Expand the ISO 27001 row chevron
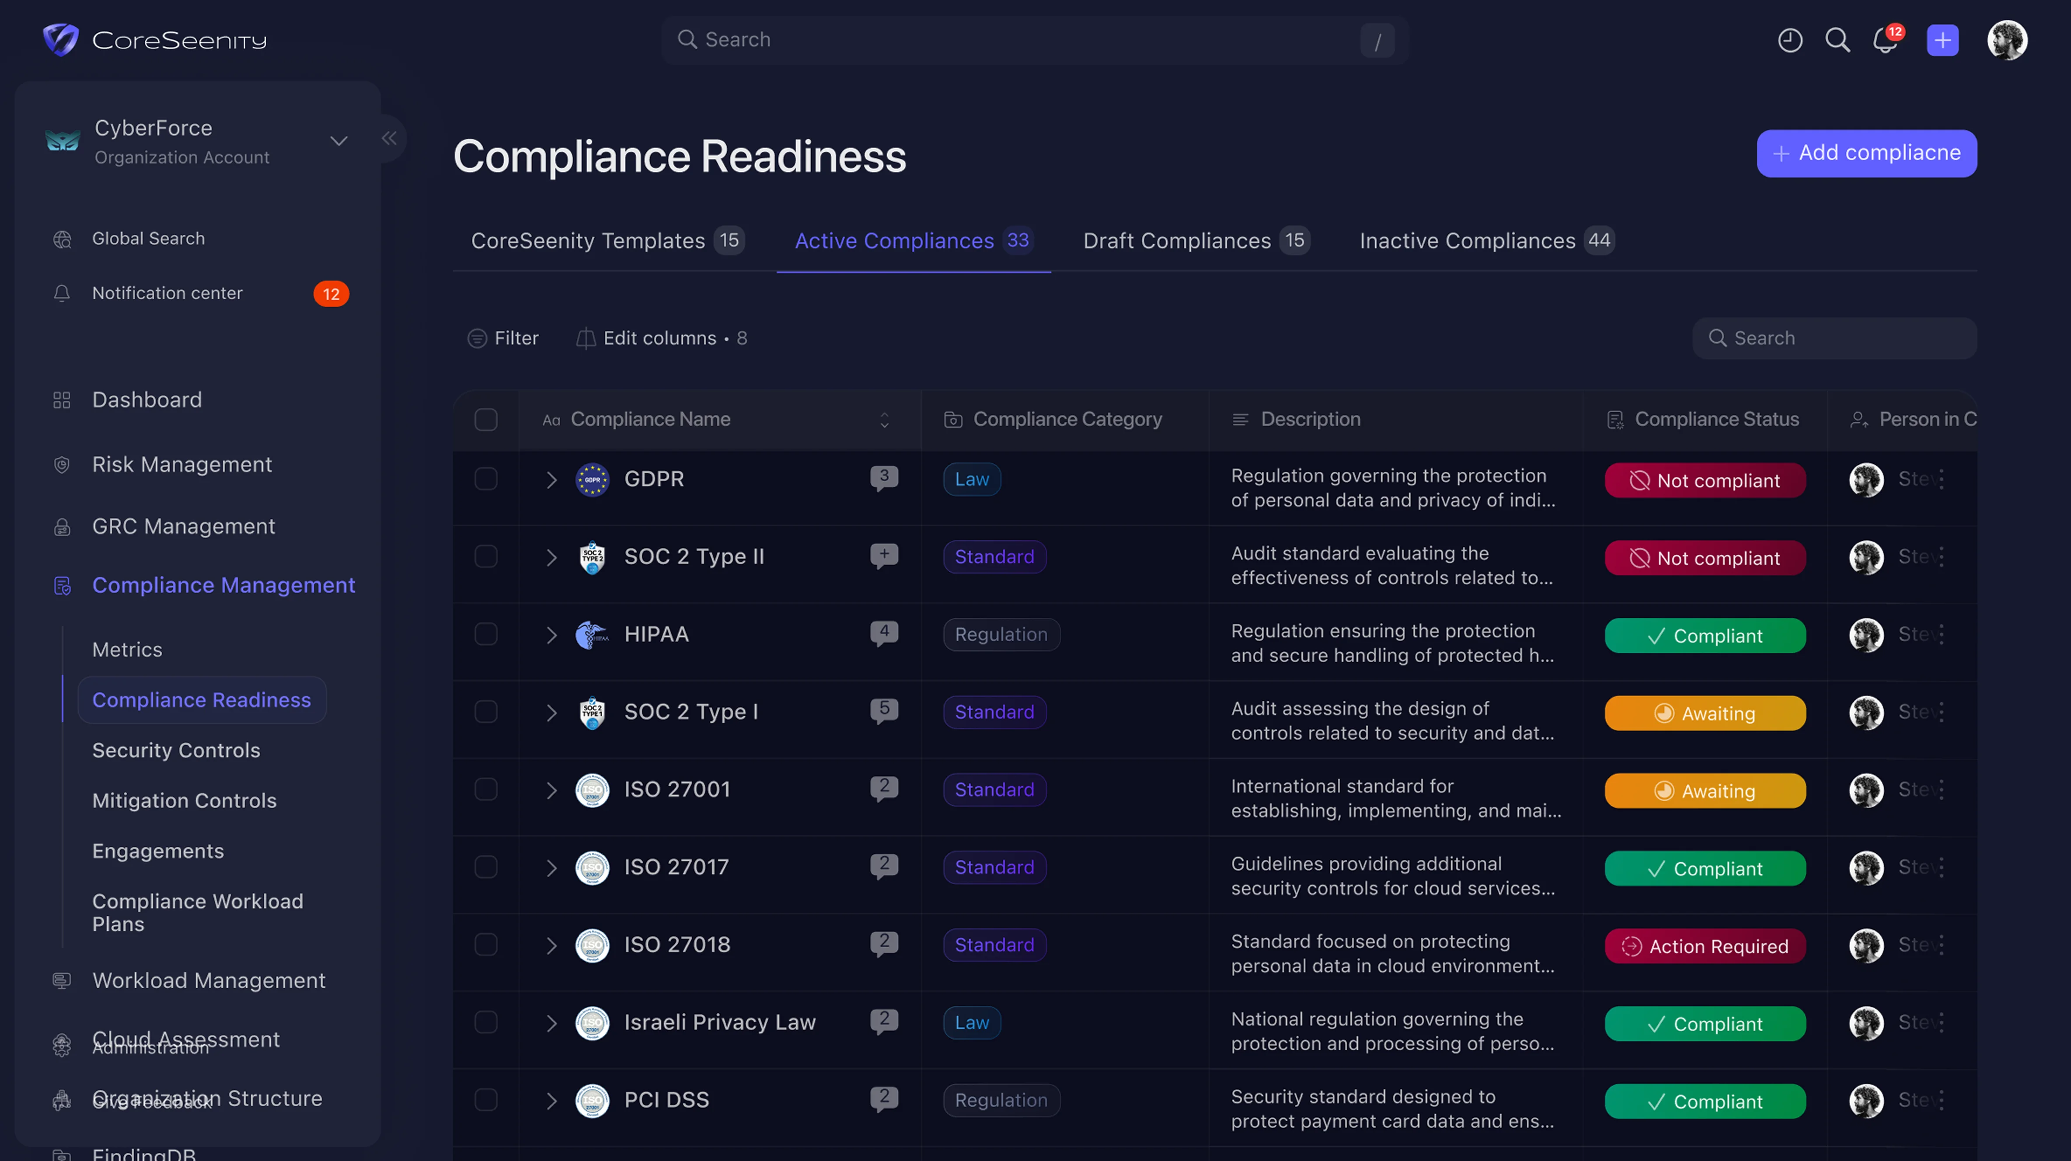2071x1161 pixels. click(551, 790)
